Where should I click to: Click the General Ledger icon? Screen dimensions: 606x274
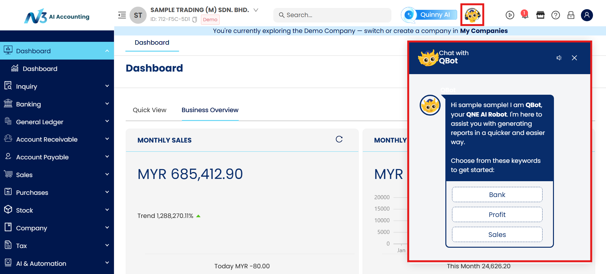tap(8, 121)
